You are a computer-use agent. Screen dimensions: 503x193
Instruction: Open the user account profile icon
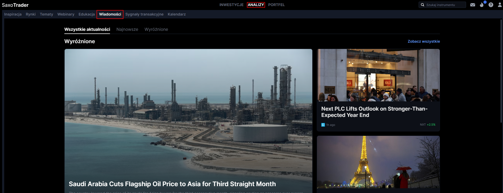point(500,5)
